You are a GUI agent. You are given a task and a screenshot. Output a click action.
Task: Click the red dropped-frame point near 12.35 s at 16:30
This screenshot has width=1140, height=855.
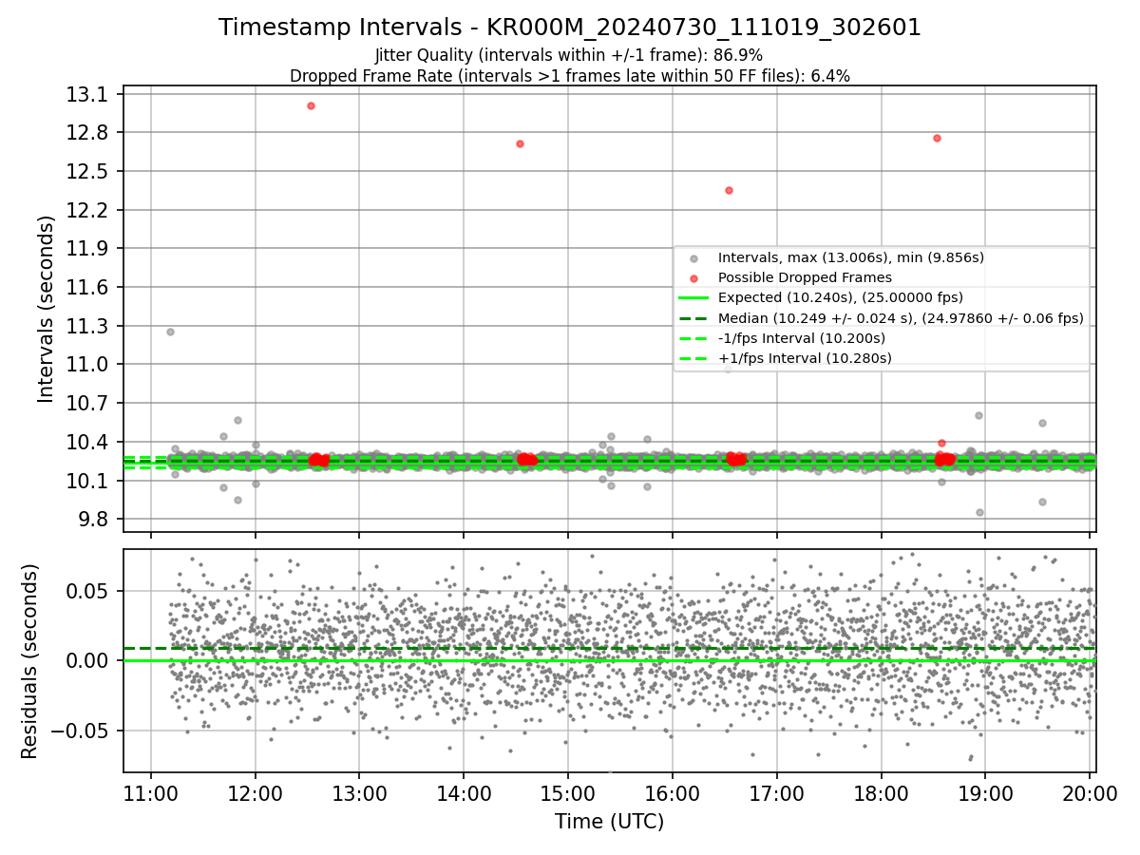coord(729,190)
